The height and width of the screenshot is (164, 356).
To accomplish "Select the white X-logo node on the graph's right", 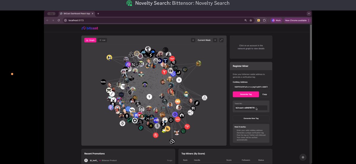I will (179, 80).
